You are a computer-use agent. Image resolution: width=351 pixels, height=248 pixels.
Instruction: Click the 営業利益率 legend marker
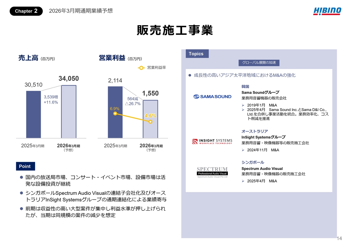click(141, 68)
